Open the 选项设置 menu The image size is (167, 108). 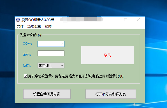34,26
